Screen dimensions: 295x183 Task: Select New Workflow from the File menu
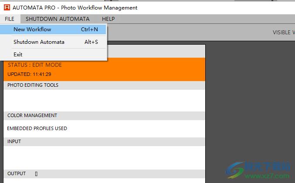32,29
